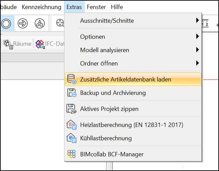
Task: Click the ZIP disk icon
Action: pyautogui.click(x=71, y=109)
